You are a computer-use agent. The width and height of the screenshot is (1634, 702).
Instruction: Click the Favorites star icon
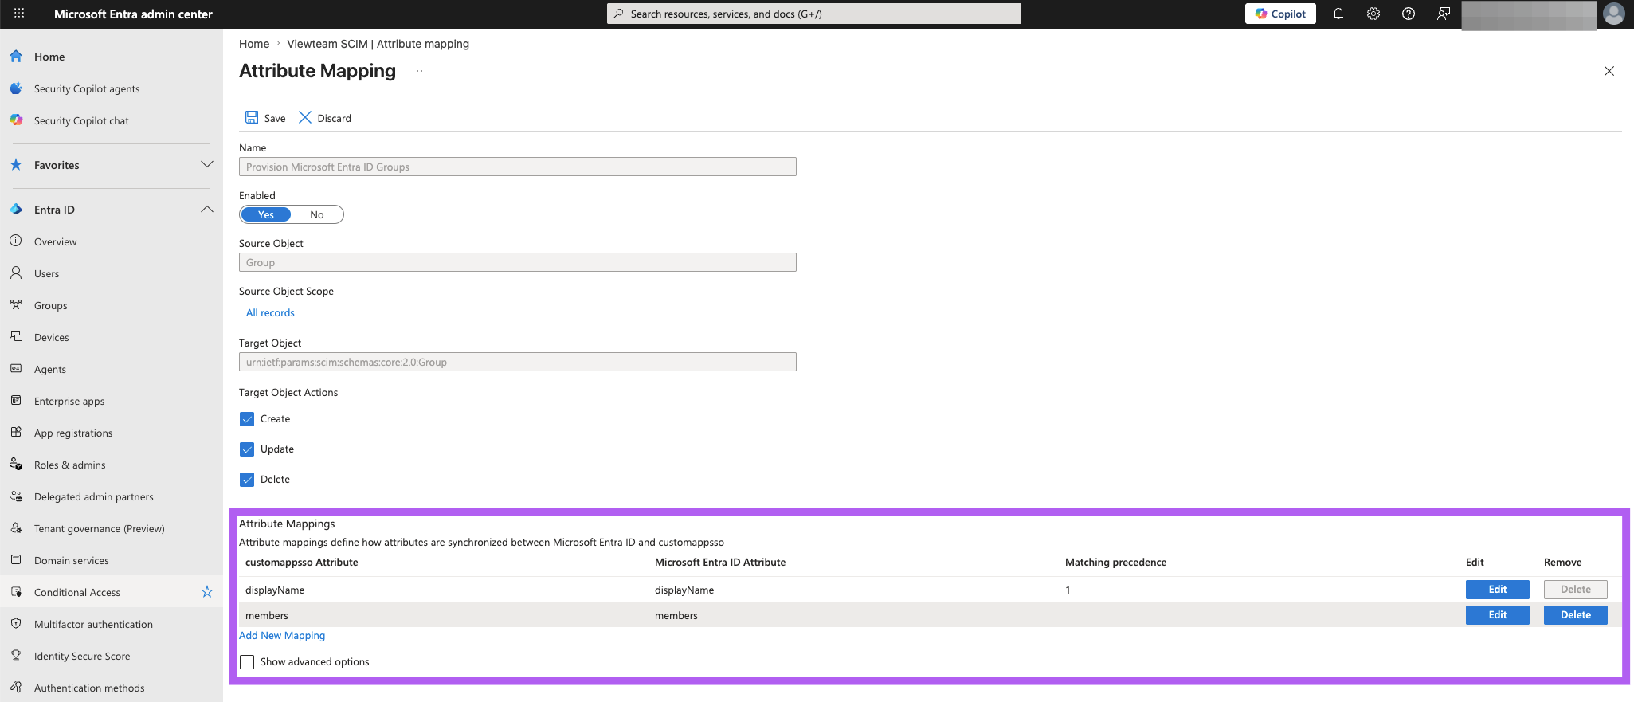(x=16, y=165)
